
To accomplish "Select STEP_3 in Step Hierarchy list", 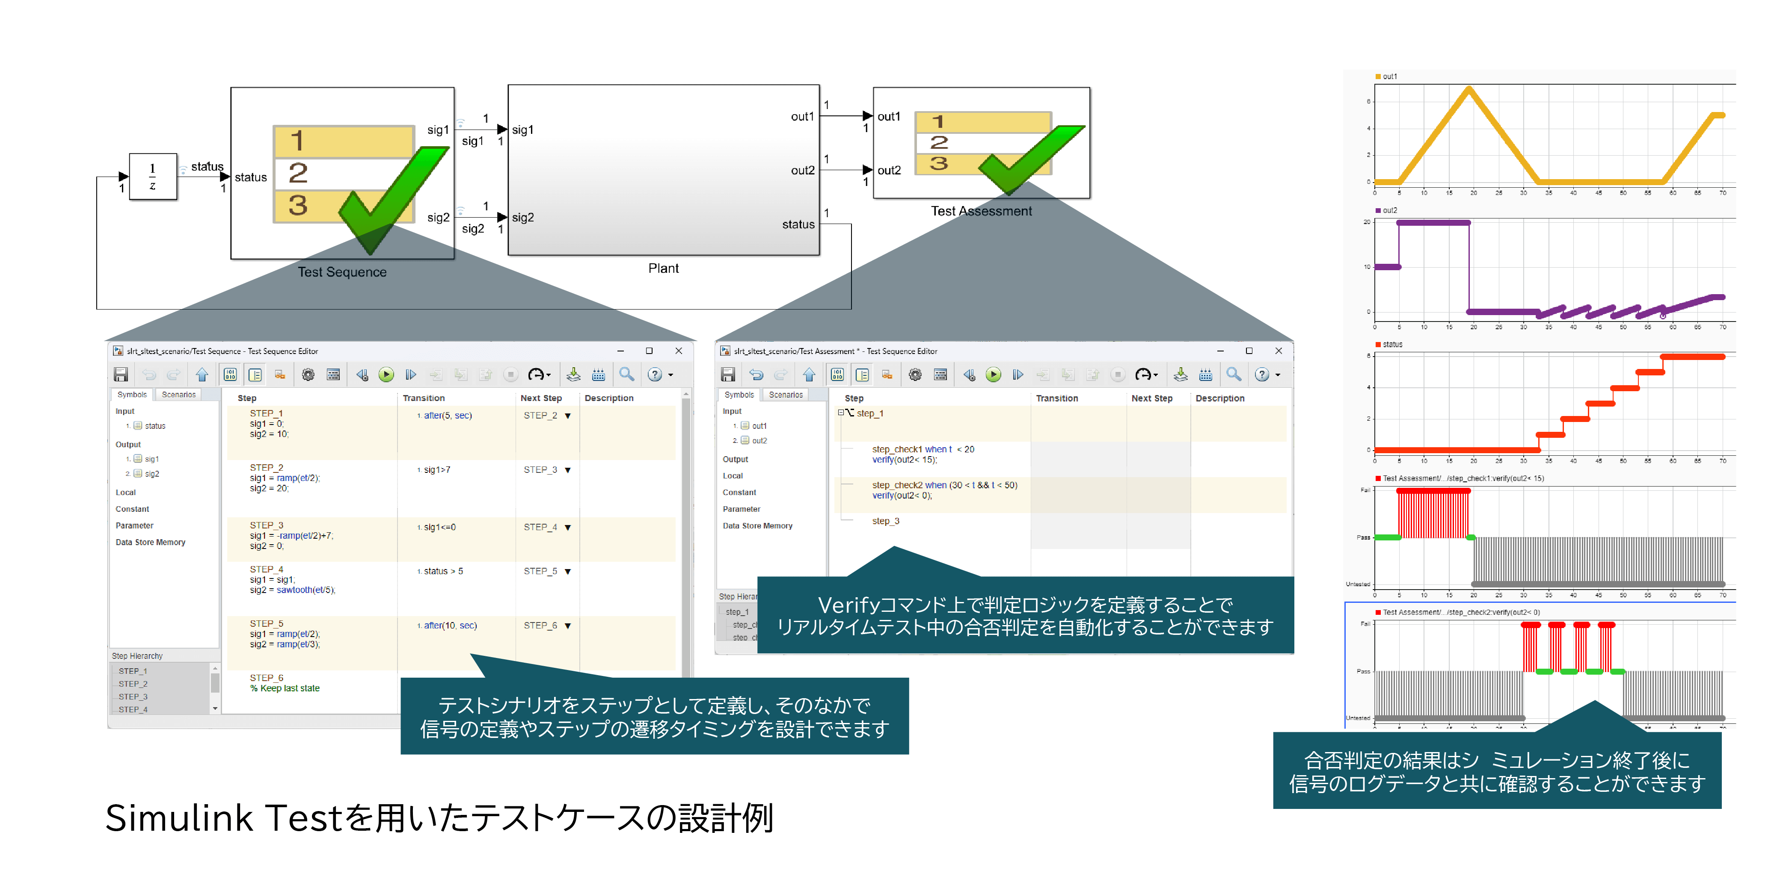I will pyautogui.click(x=133, y=696).
